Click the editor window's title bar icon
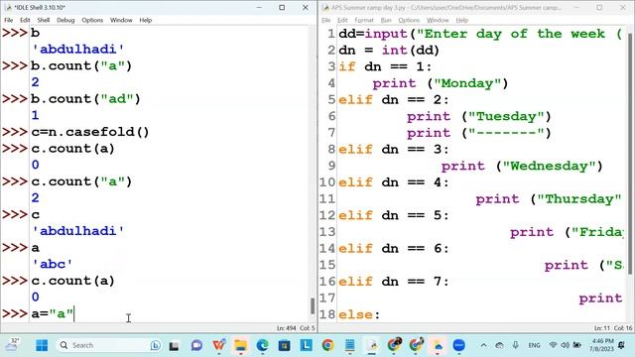This screenshot has width=635, height=357. click(x=325, y=7)
